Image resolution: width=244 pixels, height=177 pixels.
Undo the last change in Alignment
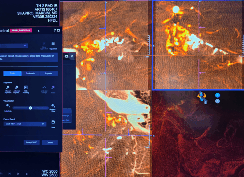click(x=44, y=87)
